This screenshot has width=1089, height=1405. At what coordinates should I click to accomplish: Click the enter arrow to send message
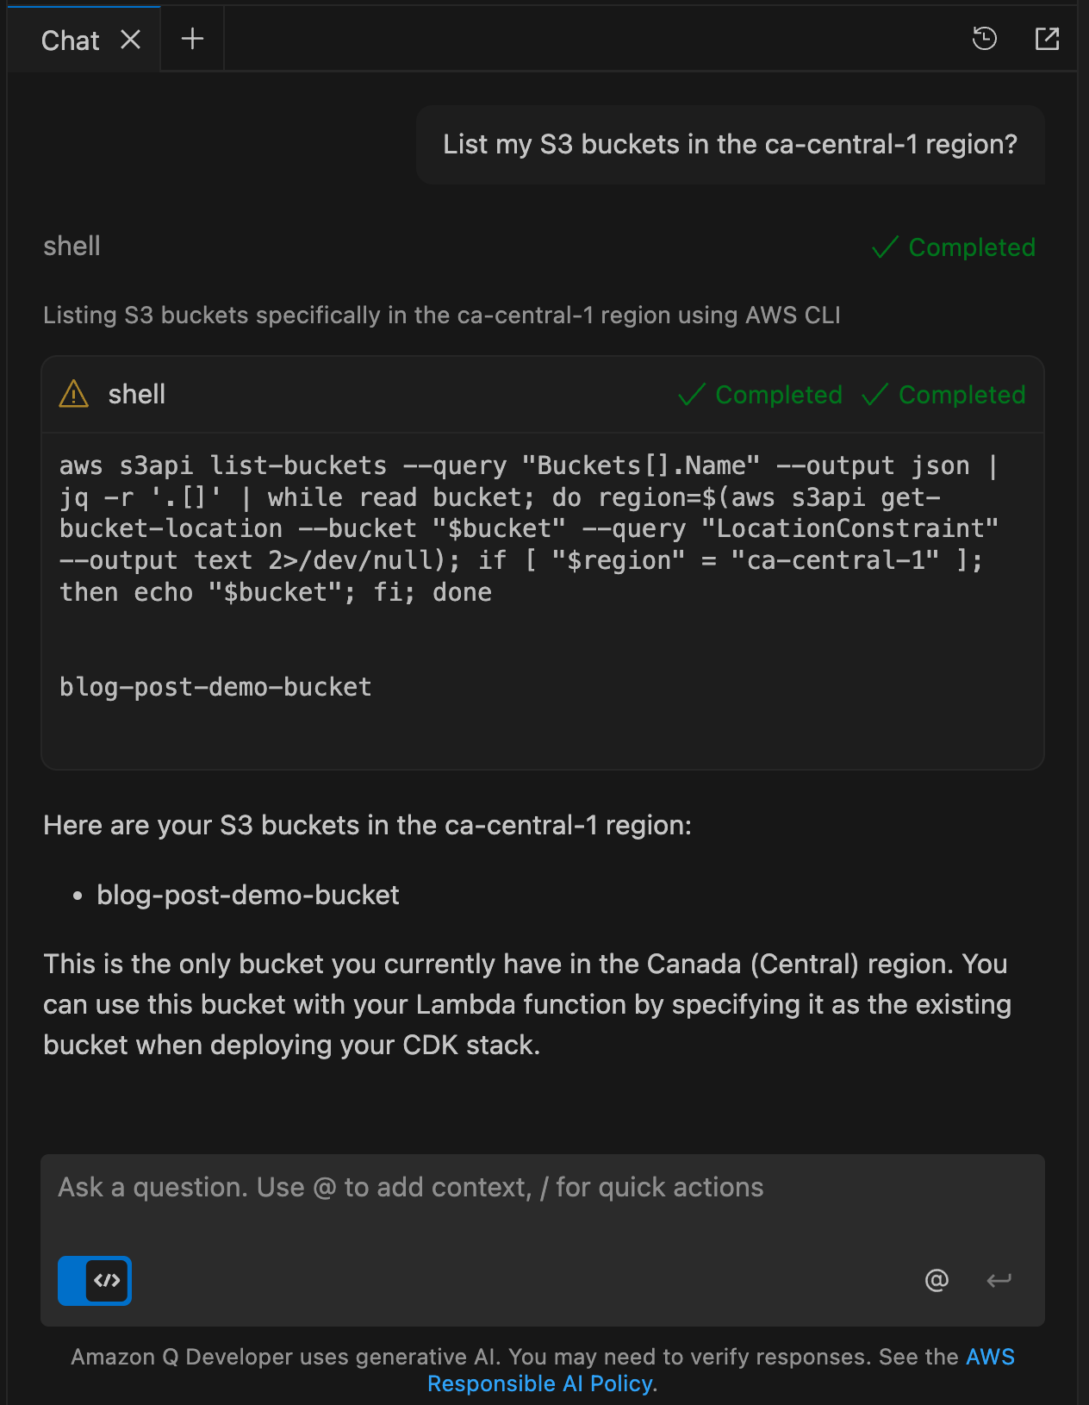pos(999,1281)
